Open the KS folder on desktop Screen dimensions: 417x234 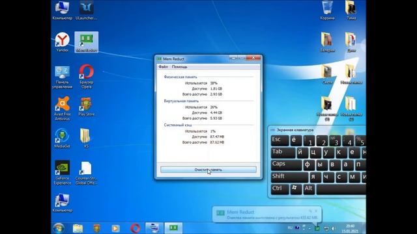point(85,138)
